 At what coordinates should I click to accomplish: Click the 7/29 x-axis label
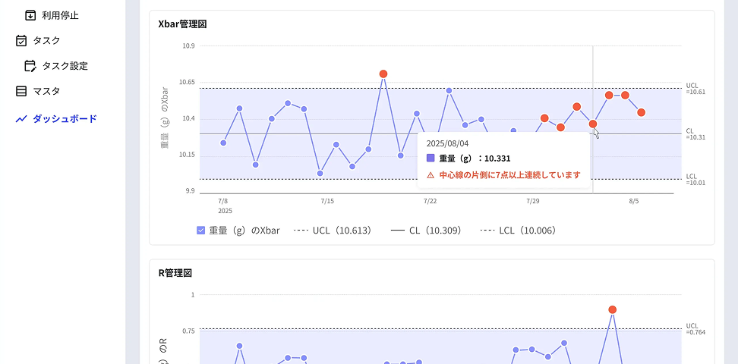click(x=533, y=201)
